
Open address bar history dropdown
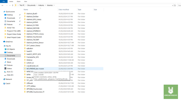click(172, 6)
